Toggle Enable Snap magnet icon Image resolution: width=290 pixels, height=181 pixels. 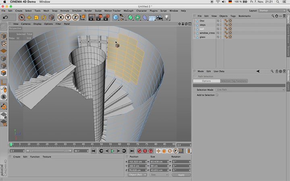click(4, 106)
